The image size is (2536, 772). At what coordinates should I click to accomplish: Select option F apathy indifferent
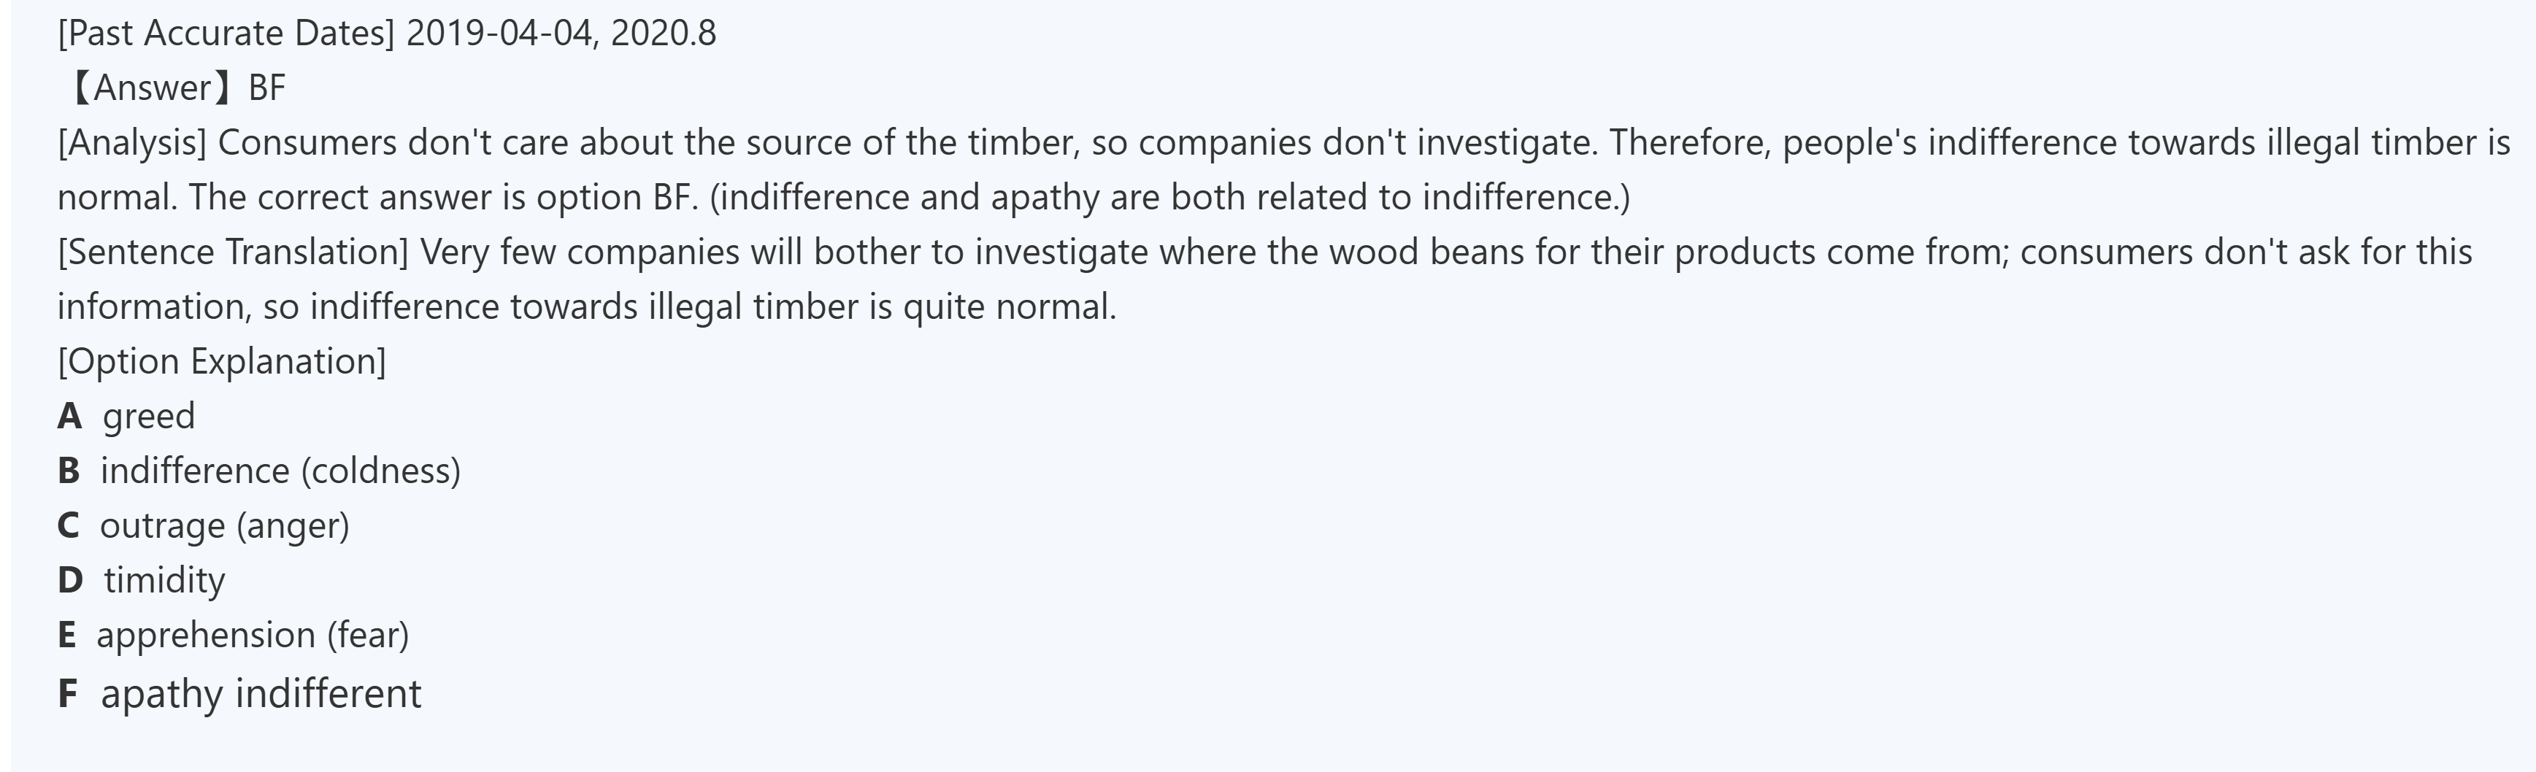pos(261,695)
